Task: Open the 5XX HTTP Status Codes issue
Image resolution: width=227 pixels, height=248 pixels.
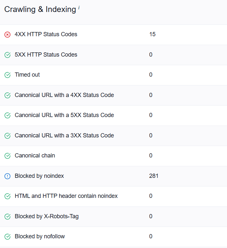Action: pyautogui.click(x=46, y=55)
